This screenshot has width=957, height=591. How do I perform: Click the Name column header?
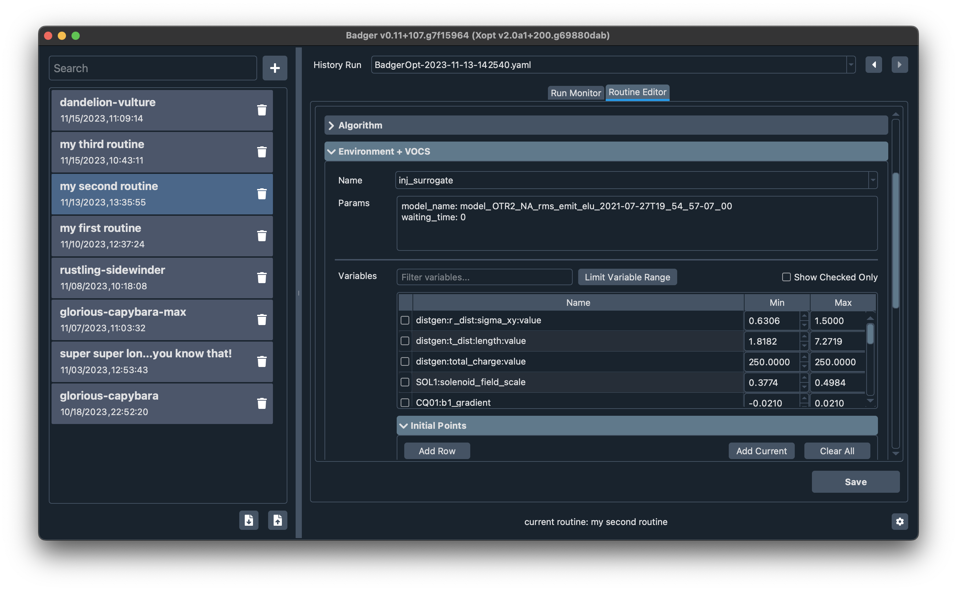pyautogui.click(x=578, y=302)
